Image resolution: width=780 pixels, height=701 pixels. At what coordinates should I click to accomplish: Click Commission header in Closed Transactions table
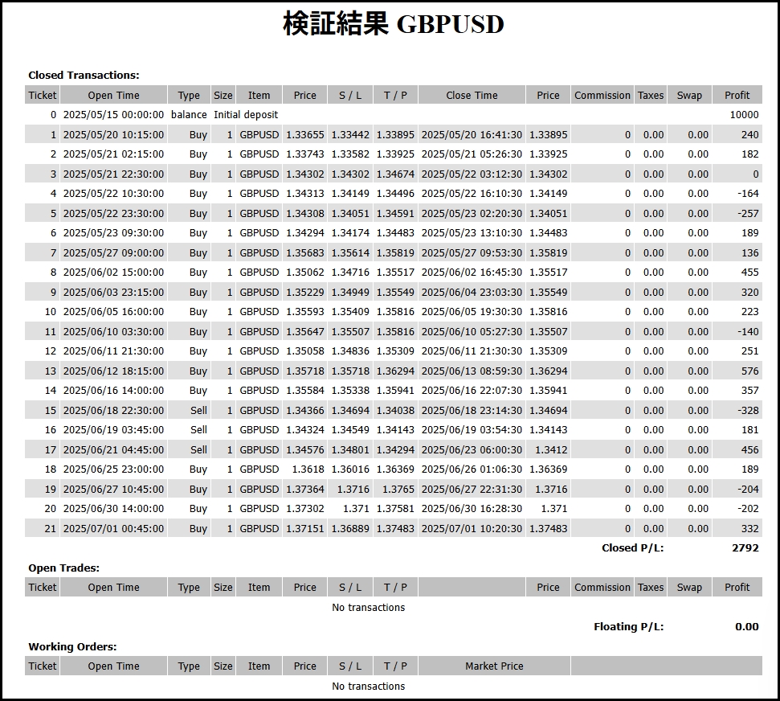602,95
